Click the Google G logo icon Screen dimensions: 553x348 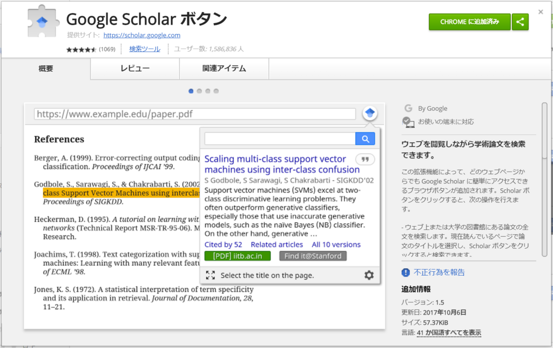tap(408, 108)
